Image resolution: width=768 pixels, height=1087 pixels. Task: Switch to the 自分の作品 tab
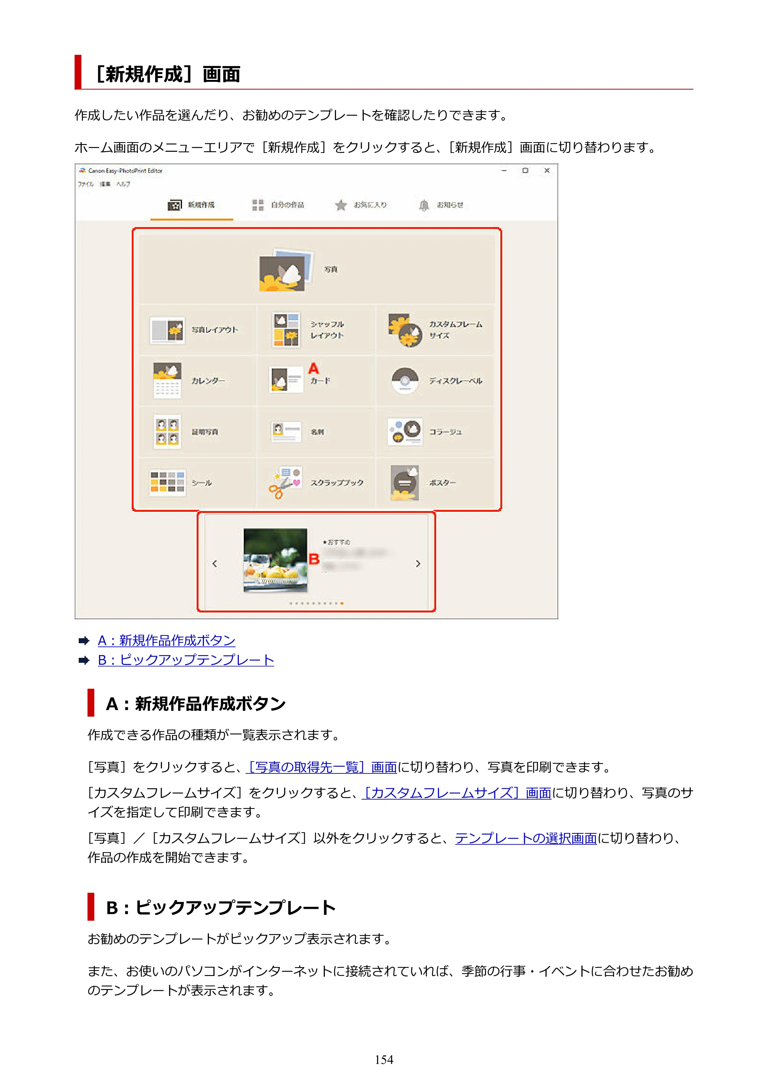[278, 205]
